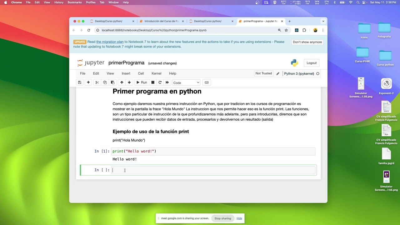Open the Jupyter Help menu
This screenshot has height=225, width=400.
pyautogui.click(x=172, y=73)
